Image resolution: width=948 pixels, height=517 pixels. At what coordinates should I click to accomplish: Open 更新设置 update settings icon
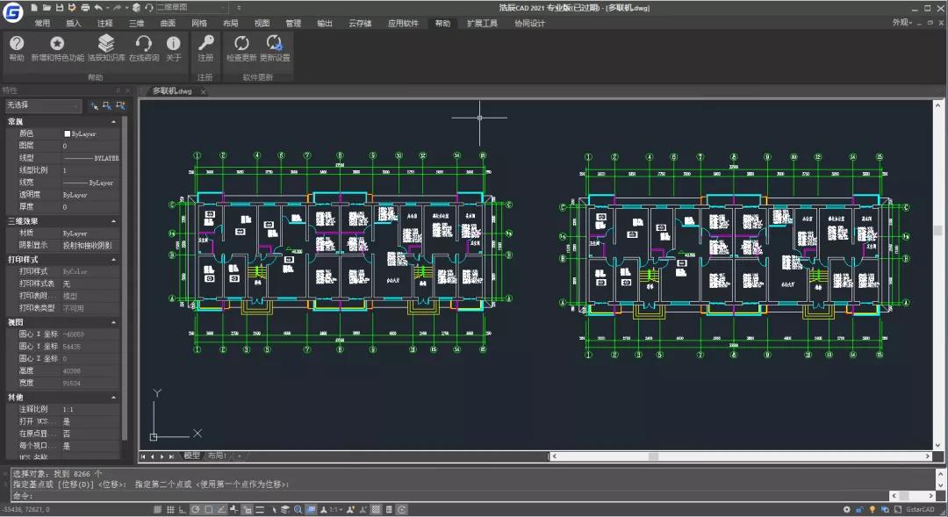point(275,48)
